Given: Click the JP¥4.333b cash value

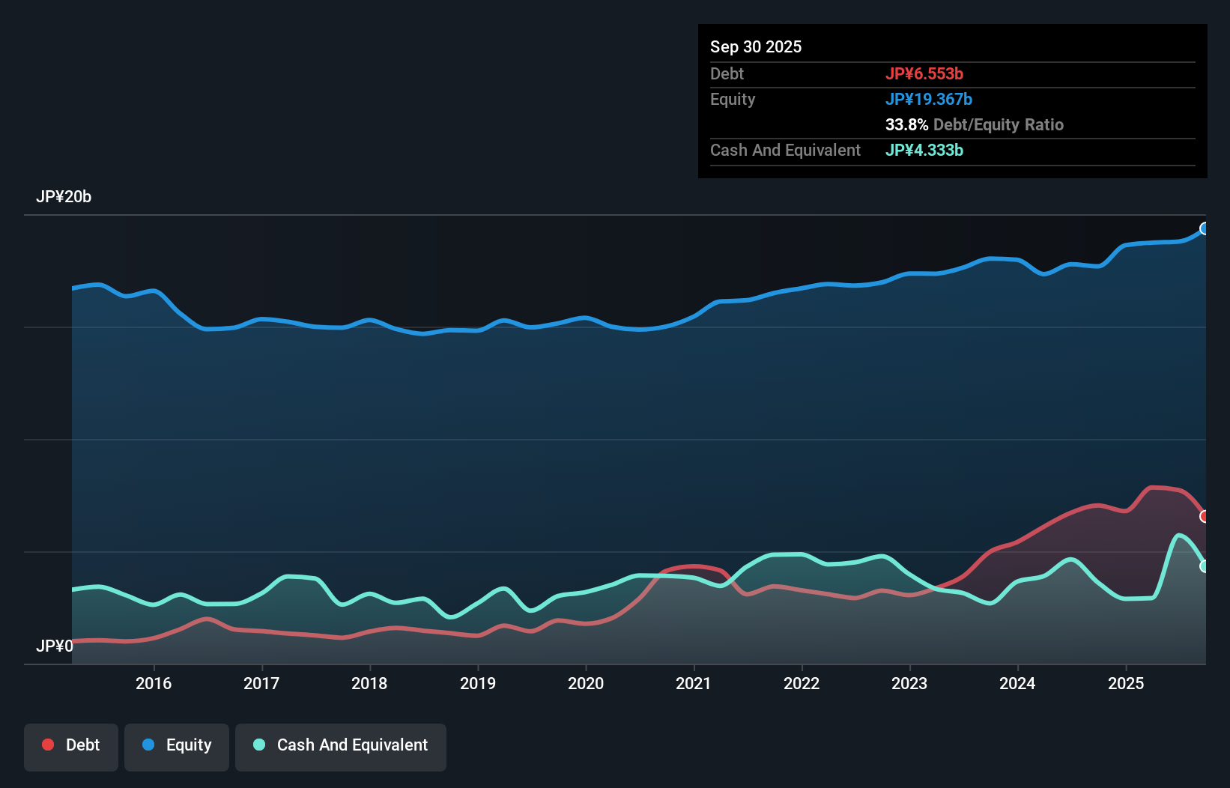Looking at the screenshot, I should (x=924, y=150).
